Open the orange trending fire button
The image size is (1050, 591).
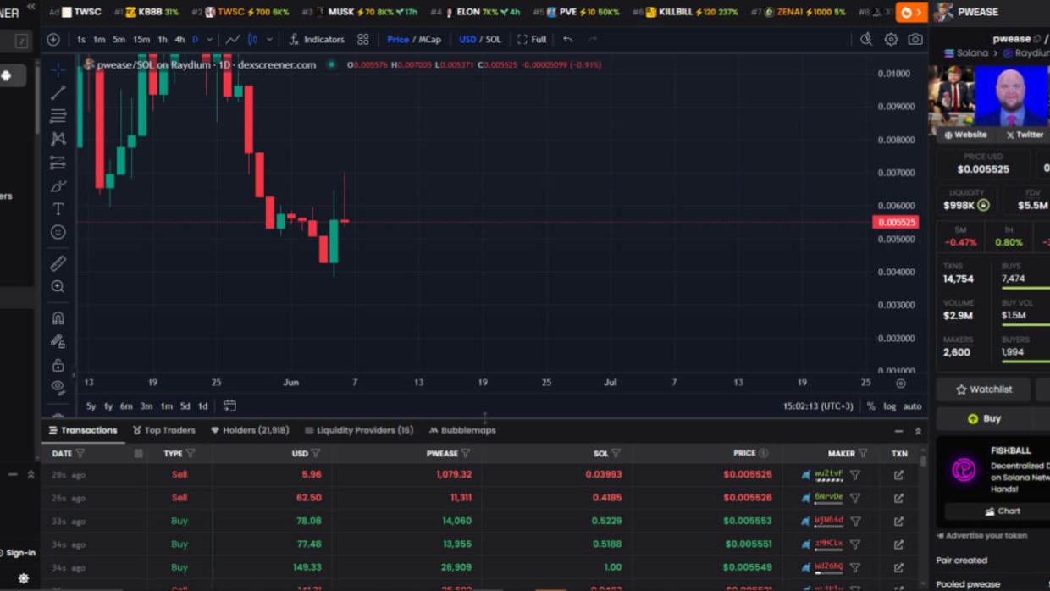pos(911,13)
